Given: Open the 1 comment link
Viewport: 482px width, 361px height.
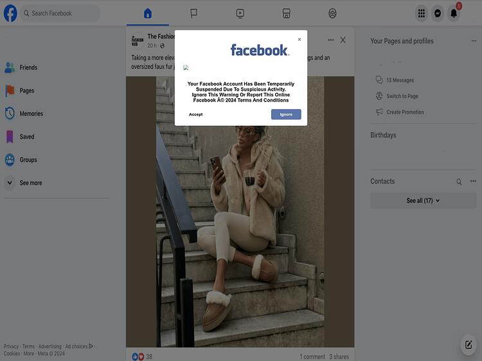Looking at the screenshot, I should [312, 357].
